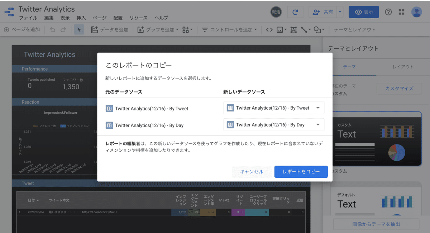Open the ヘルプ menu
Screen dimensions: 430x233
pos(161,18)
